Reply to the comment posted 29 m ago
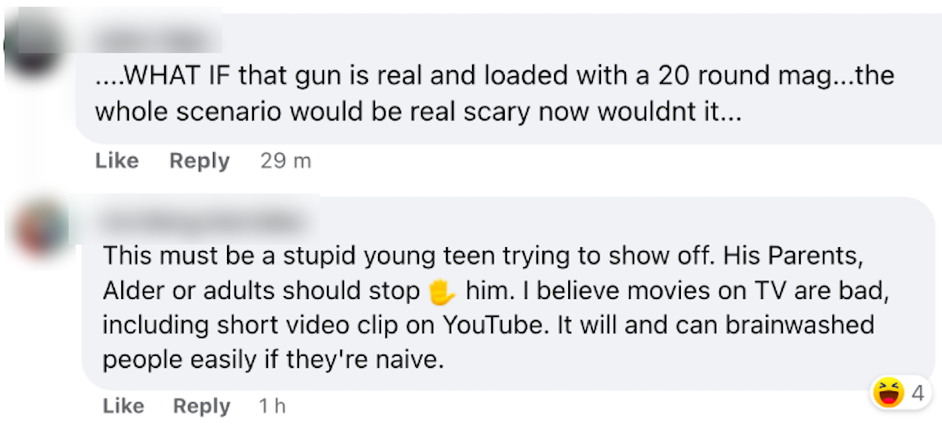 click(199, 161)
